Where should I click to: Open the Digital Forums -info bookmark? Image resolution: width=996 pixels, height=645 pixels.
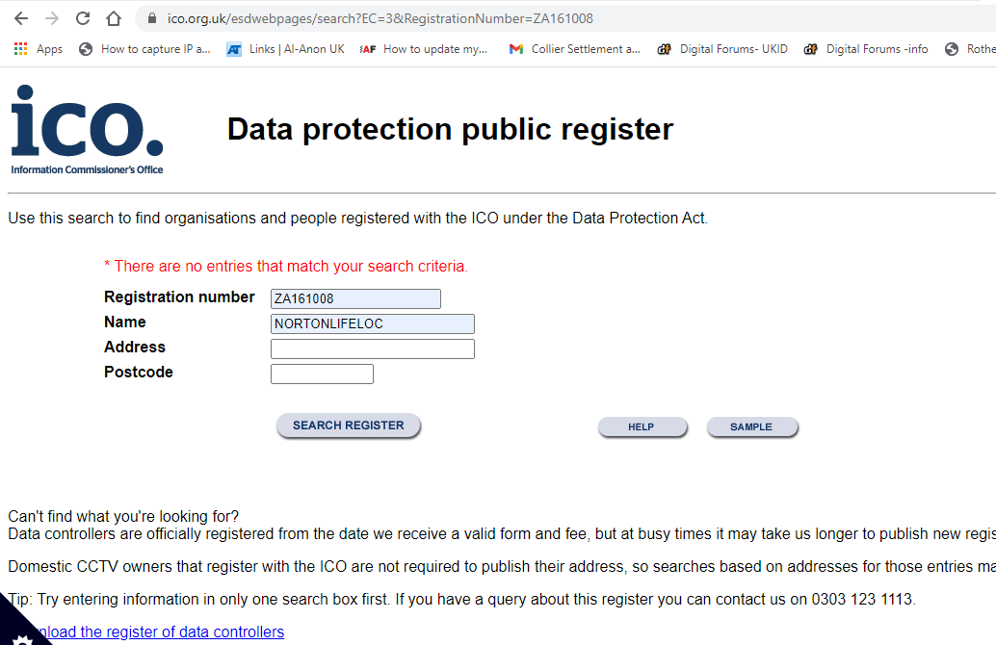[866, 49]
